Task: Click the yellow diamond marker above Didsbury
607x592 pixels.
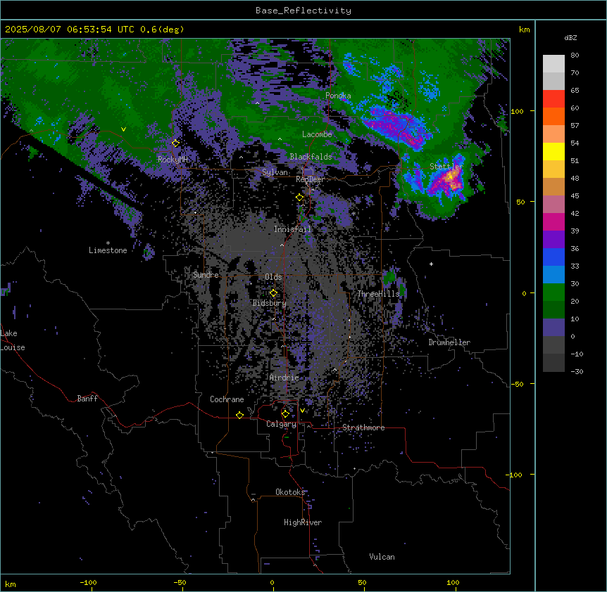Action: pyautogui.click(x=273, y=293)
